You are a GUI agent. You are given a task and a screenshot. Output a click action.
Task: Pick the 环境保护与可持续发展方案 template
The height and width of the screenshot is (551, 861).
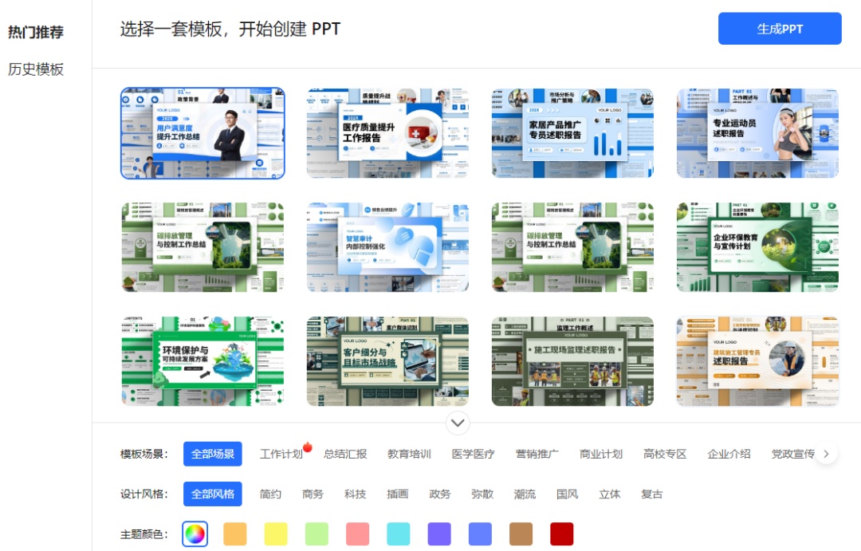click(202, 361)
